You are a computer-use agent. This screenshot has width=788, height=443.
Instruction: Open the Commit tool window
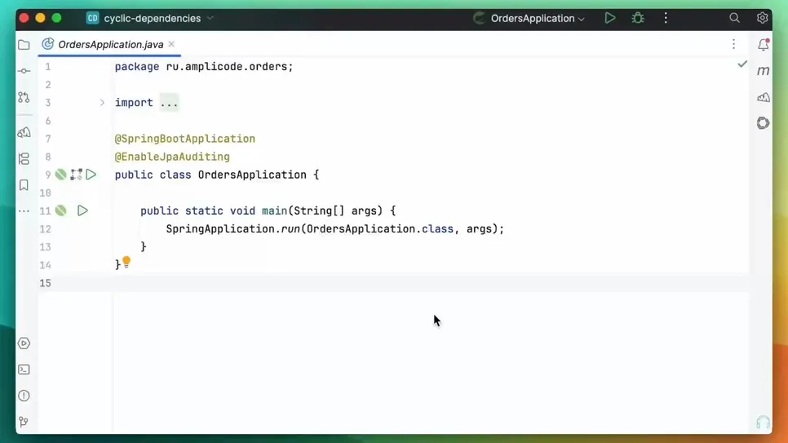pyautogui.click(x=24, y=72)
